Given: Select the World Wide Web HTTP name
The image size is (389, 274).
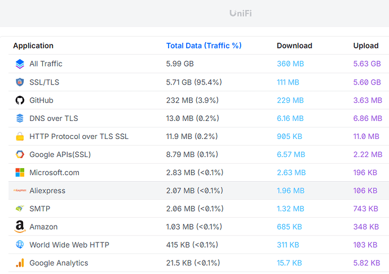Looking at the screenshot, I should 69,245.
